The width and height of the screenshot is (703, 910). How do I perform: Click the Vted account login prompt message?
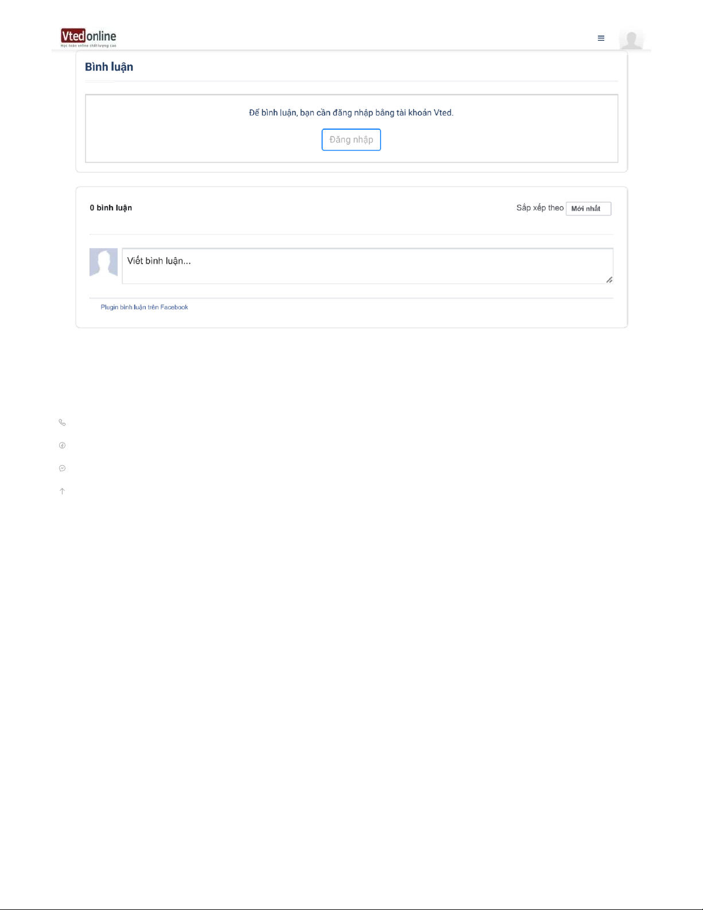[x=351, y=113]
